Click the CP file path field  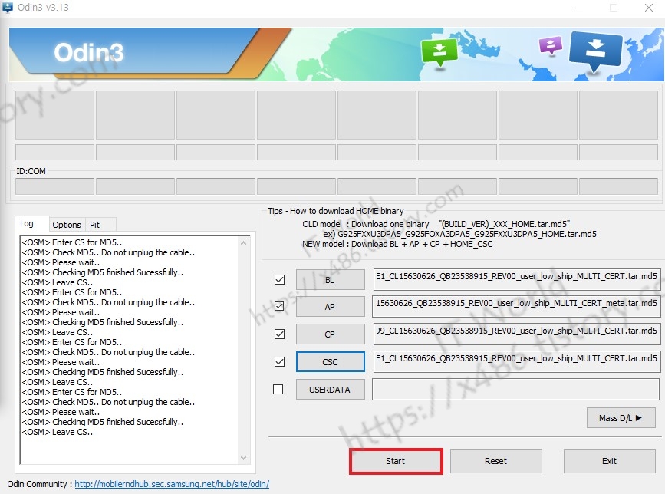pyautogui.click(x=516, y=334)
